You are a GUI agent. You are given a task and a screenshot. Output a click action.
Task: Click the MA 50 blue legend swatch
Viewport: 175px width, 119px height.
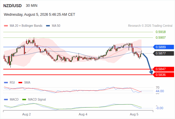point(48,26)
